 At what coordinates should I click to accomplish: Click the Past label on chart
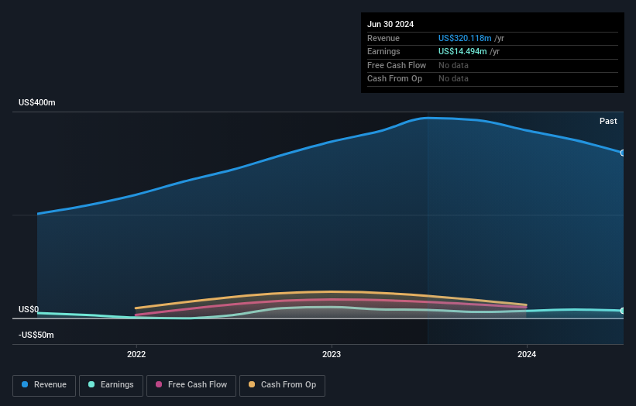608,121
